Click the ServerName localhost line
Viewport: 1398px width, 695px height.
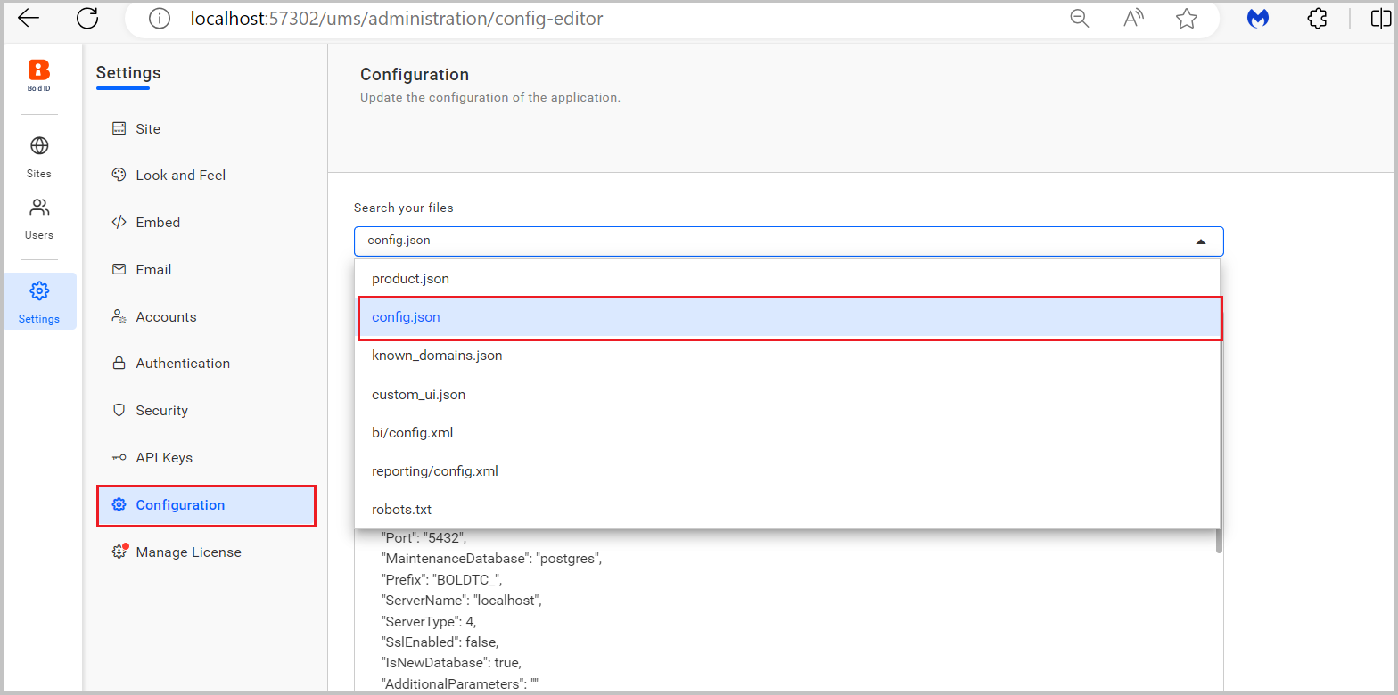point(461,600)
